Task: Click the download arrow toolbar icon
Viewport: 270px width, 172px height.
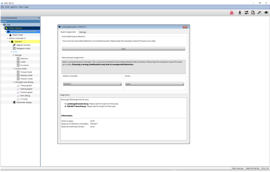Action: 240,12
